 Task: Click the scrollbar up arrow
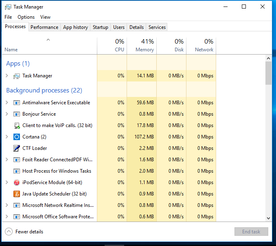(x=268, y=58)
